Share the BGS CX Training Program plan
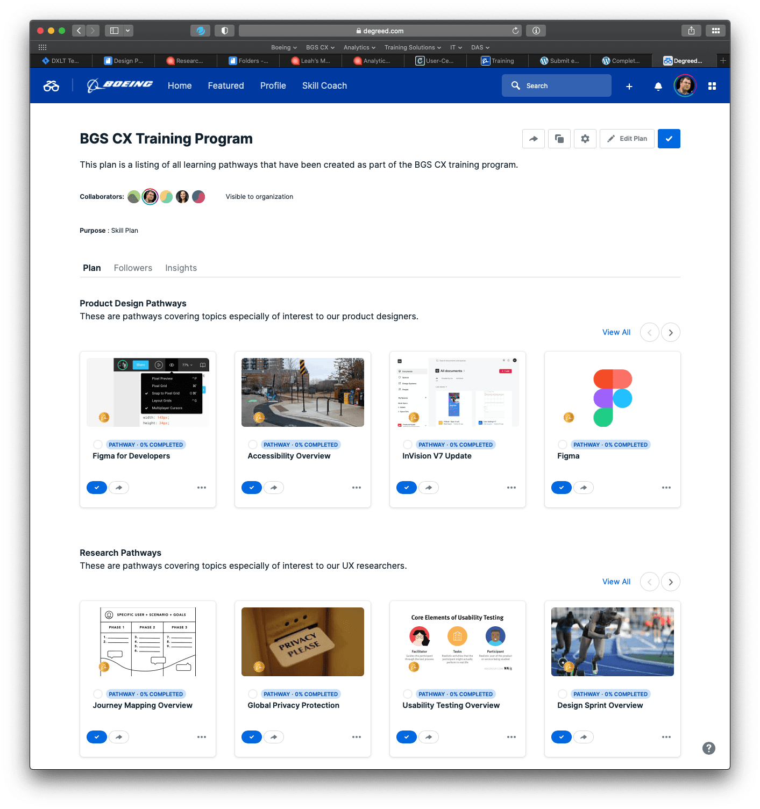 (533, 139)
